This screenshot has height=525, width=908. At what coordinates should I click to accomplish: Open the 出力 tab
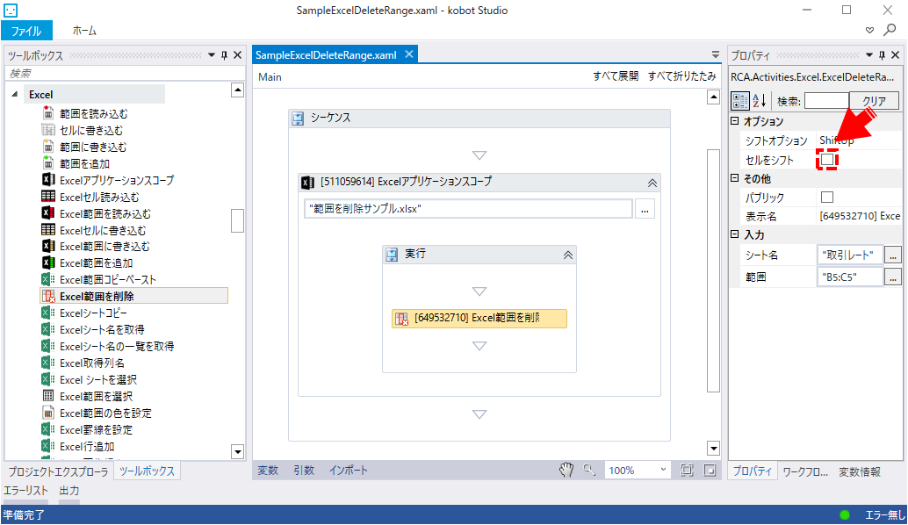68,490
